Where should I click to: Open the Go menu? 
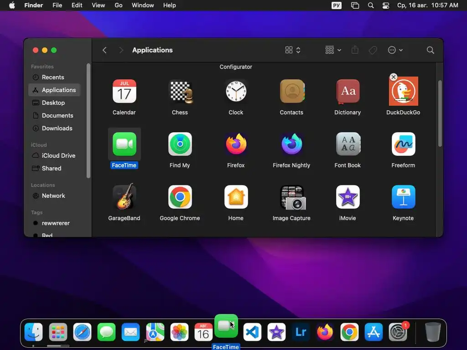[119, 5]
